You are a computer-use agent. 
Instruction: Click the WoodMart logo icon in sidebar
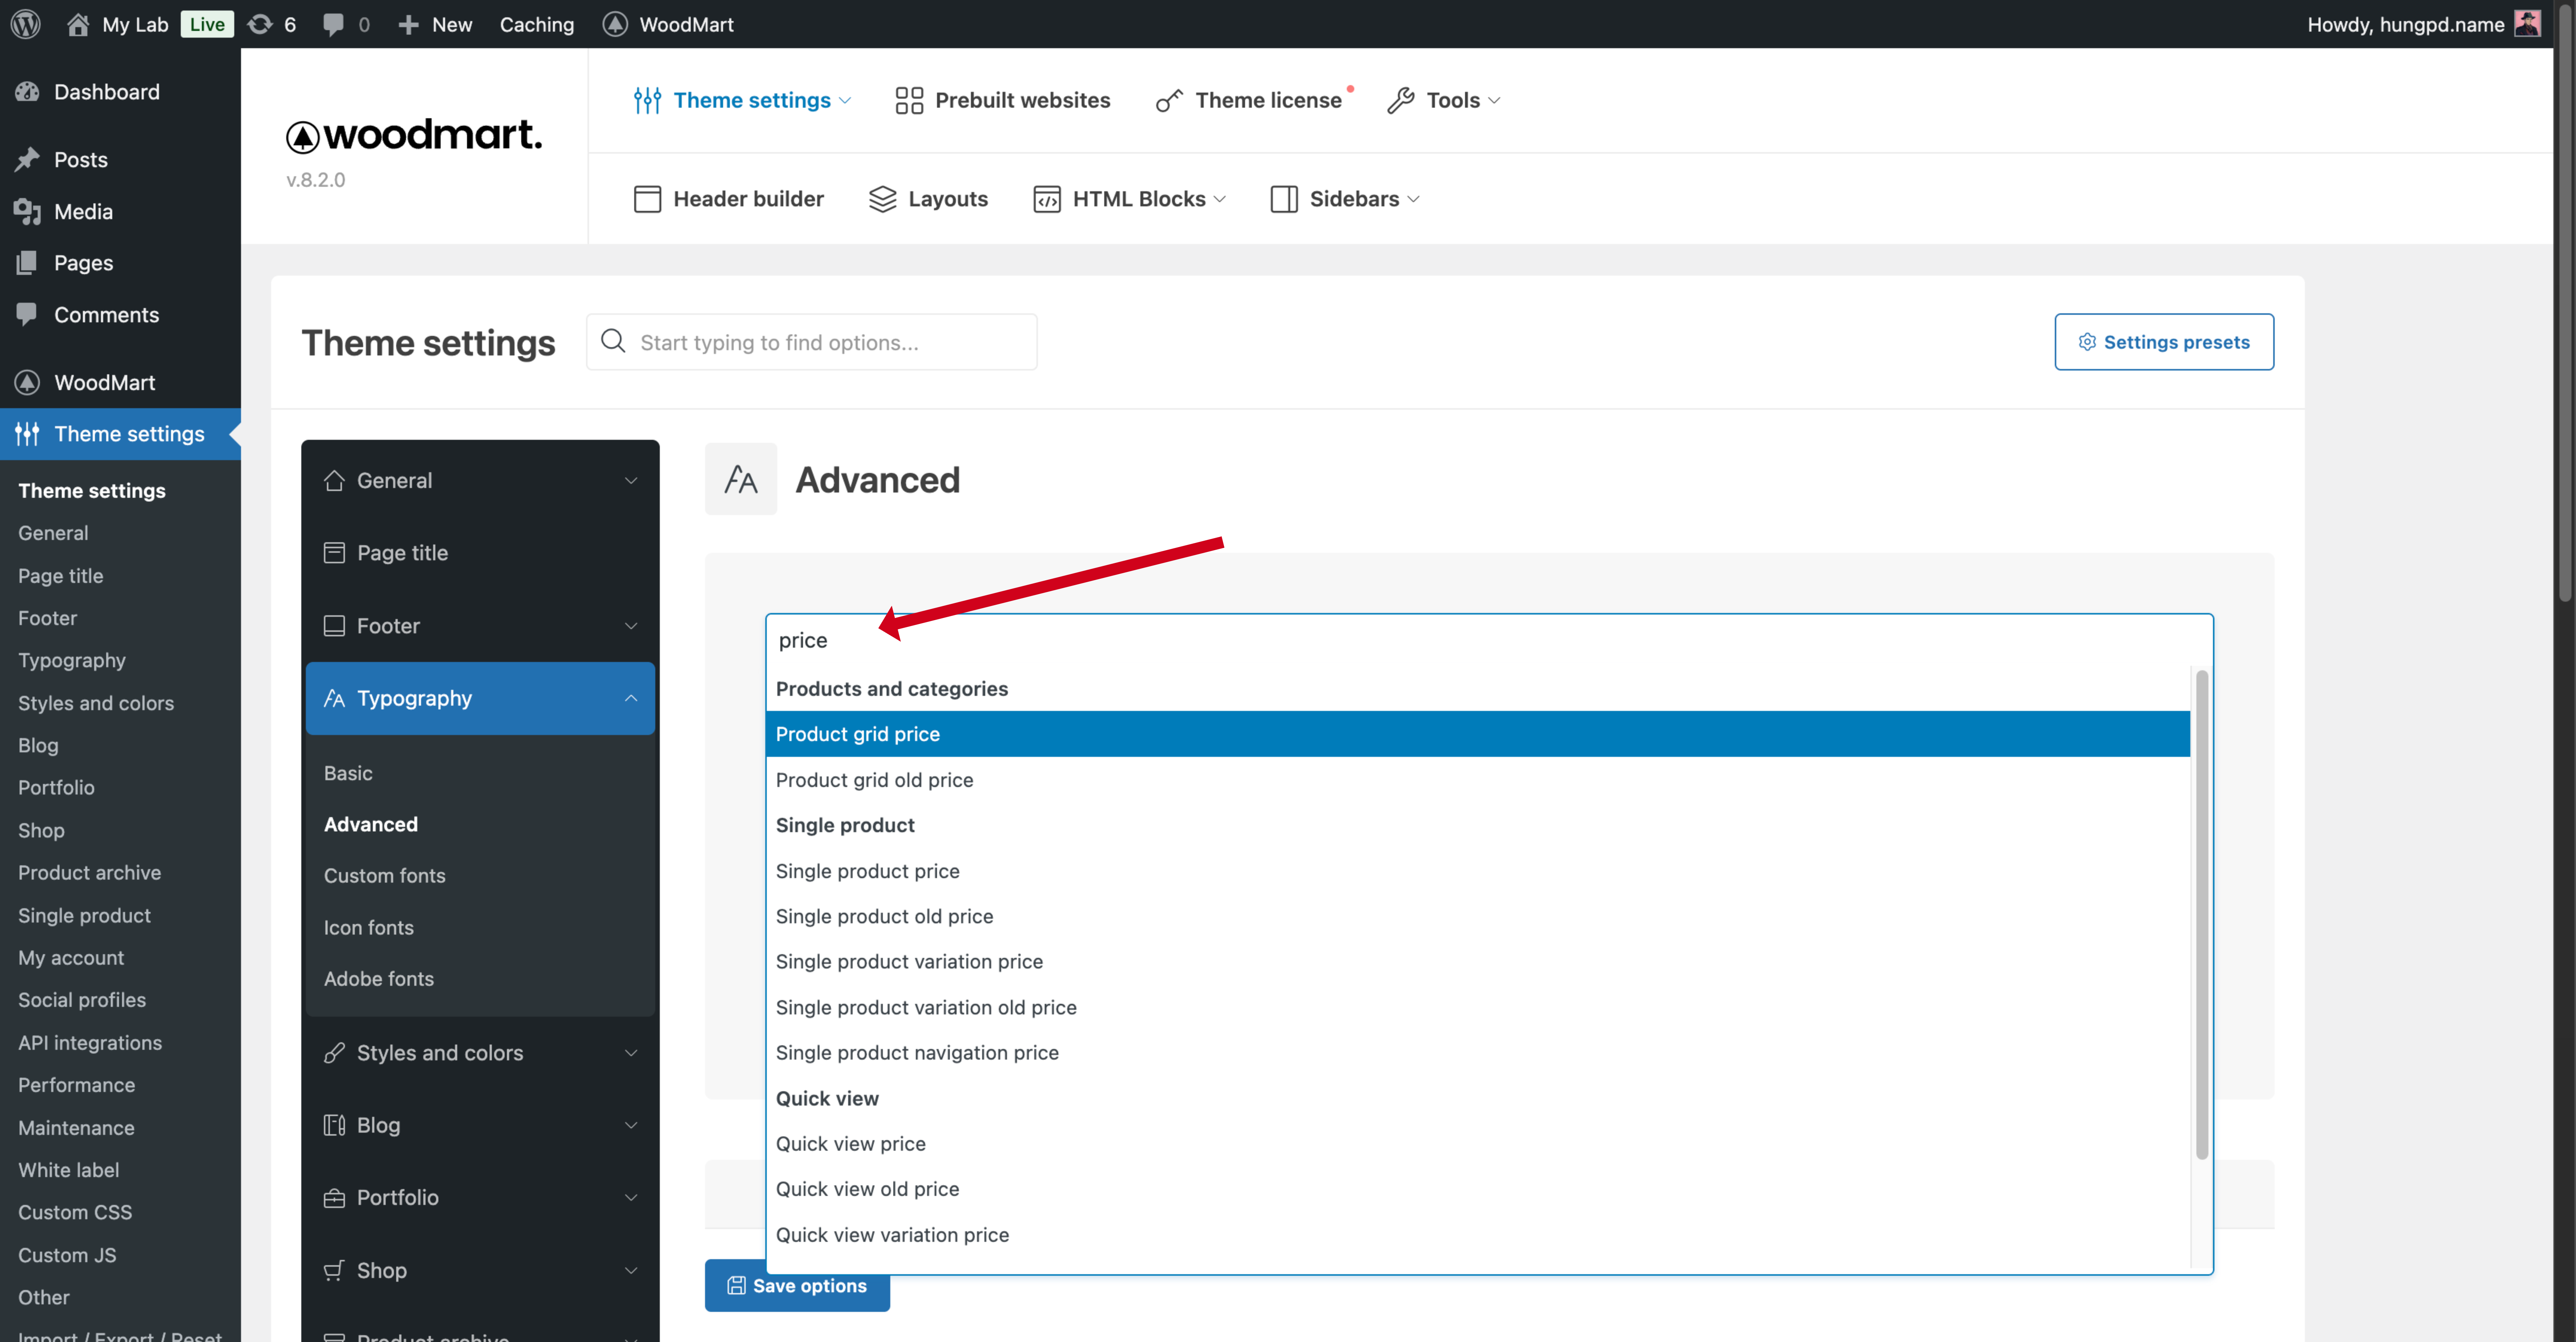(x=27, y=382)
